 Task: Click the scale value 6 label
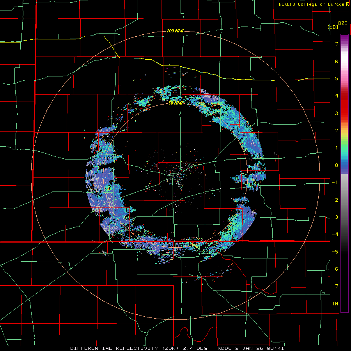click(x=337, y=61)
